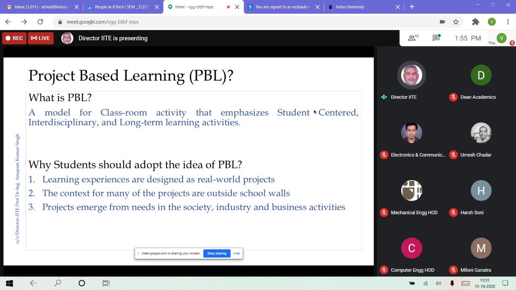Open the Meet chat panel icon
Image resolution: width=516 pixels, height=290 pixels.
tap(436, 38)
